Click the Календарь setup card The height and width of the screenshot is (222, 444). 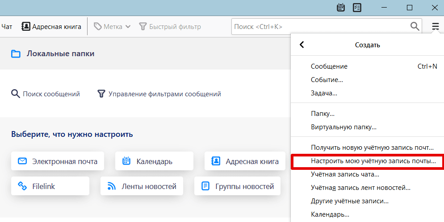(x=154, y=161)
